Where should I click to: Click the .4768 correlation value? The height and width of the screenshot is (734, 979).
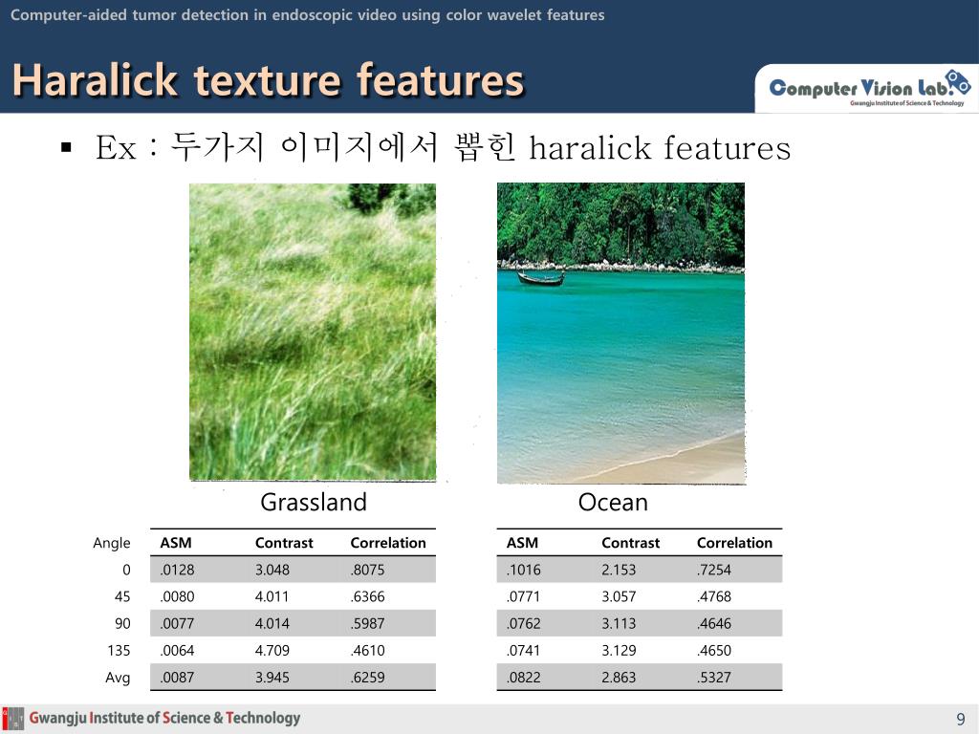pyautogui.click(x=714, y=596)
